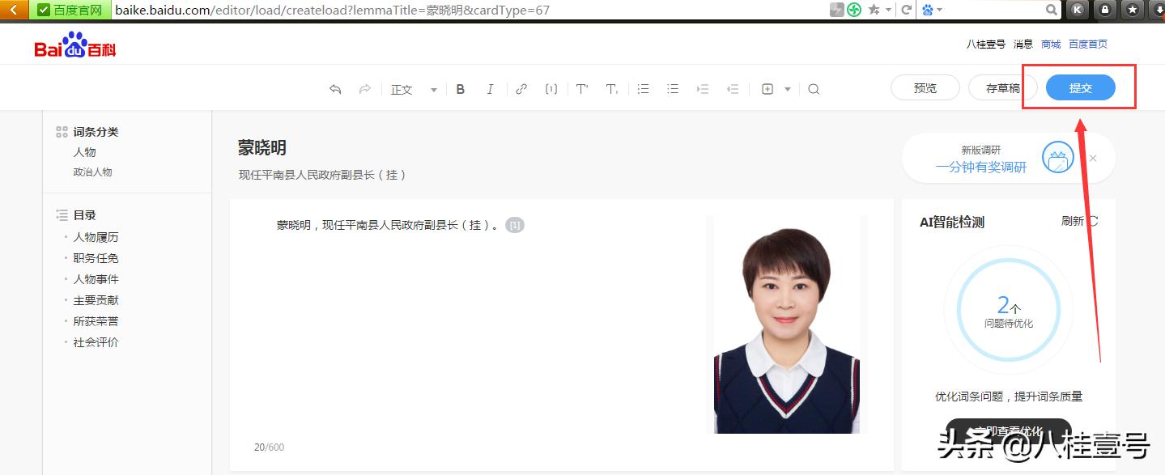
Task: Select 人物履历 in the 目录 sidebar
Action: [96, 236]
